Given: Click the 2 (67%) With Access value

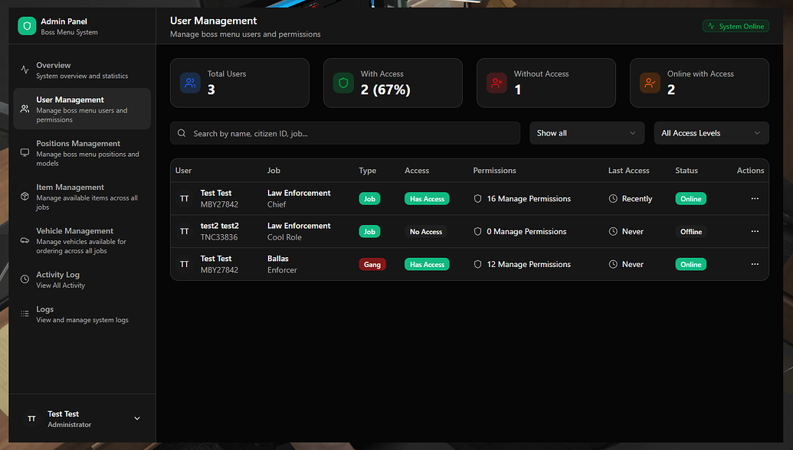Looking at the screenshot, I should [385, 90].
